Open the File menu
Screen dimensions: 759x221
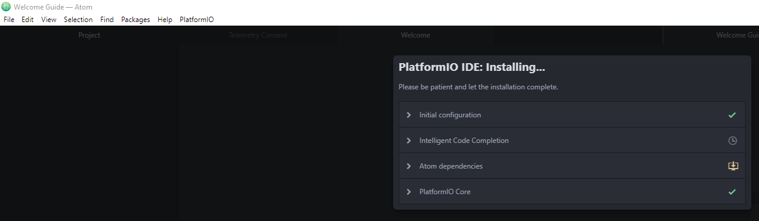click(9, 20)
